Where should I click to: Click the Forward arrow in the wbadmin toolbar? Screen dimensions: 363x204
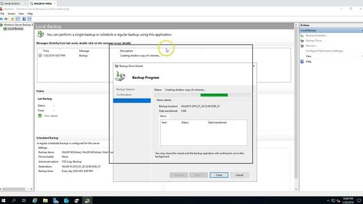point(6,19)
